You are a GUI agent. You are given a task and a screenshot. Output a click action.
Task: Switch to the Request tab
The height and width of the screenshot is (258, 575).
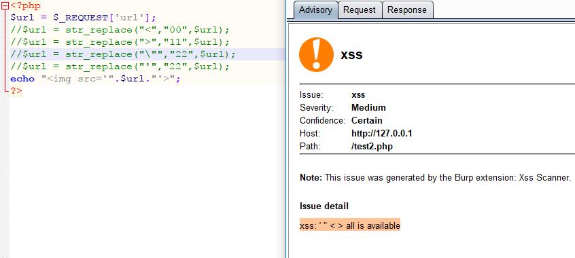tap(360, 10)
